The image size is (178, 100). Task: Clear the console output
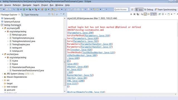click(142, 14)
